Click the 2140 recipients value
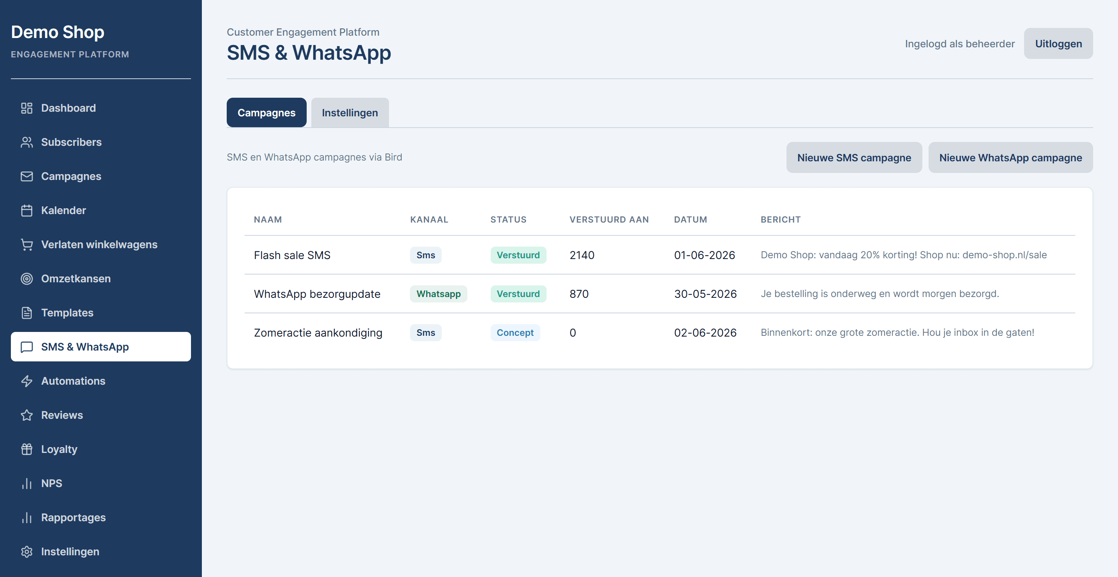The width and height of the screenshot is (1118, 577). point(582,255)
